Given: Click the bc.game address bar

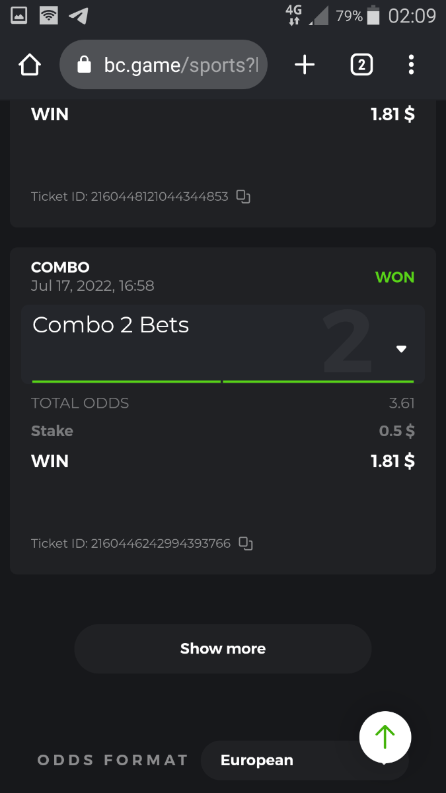Looking at the screenshot, I should pyautogui.click(x=163, y=65).
